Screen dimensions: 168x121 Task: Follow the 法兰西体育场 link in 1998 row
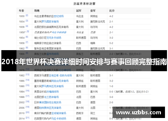(51, 97)
